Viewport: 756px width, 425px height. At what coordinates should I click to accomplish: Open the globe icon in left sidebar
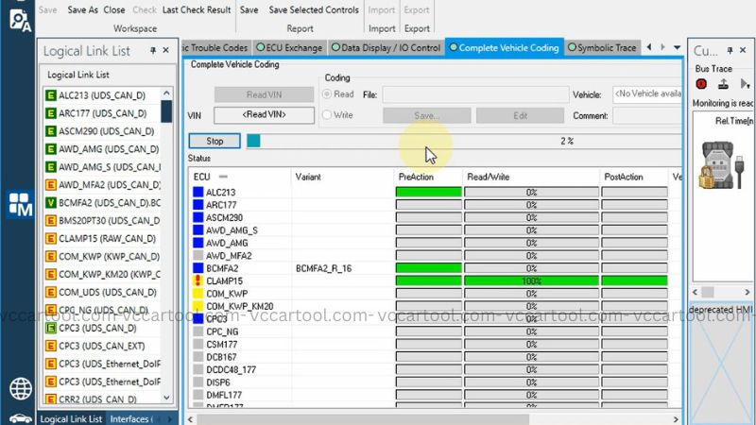pyautogui.click(x=20, y=388)
